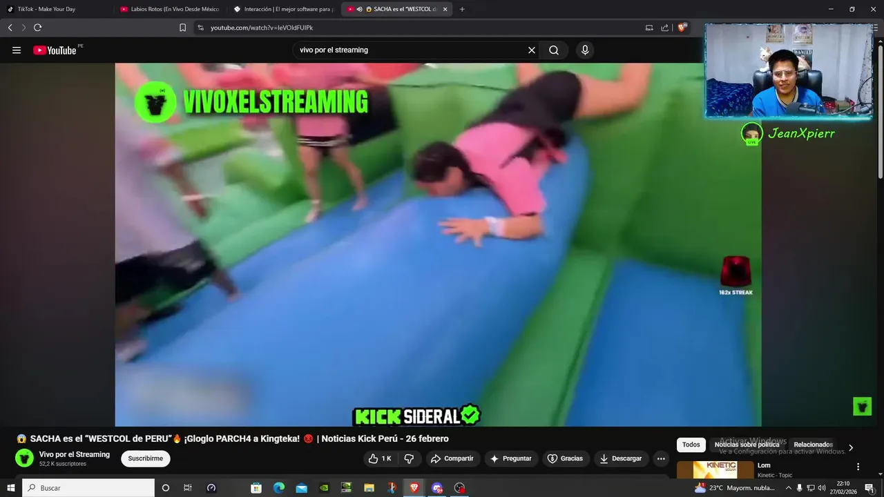Viewport: 884px width, 497px height.
Task: Show hidden system tray icons
Action: point(789,488)
